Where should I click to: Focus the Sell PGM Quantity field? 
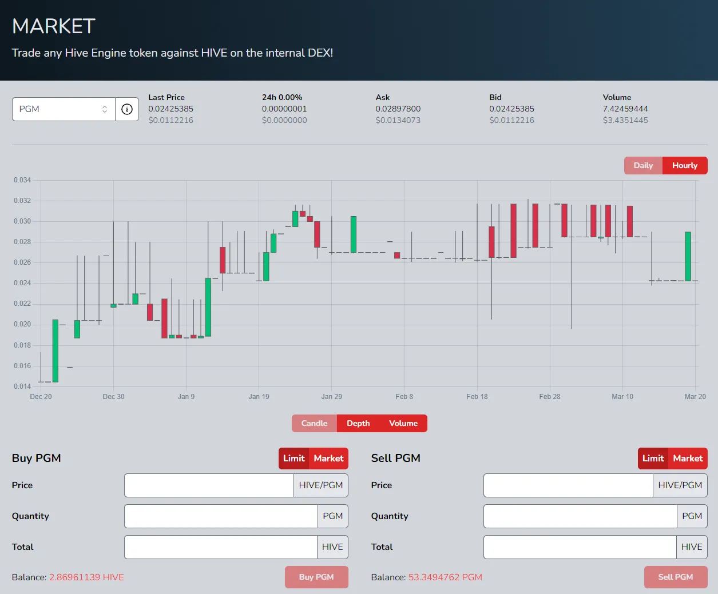click(580, 516)
